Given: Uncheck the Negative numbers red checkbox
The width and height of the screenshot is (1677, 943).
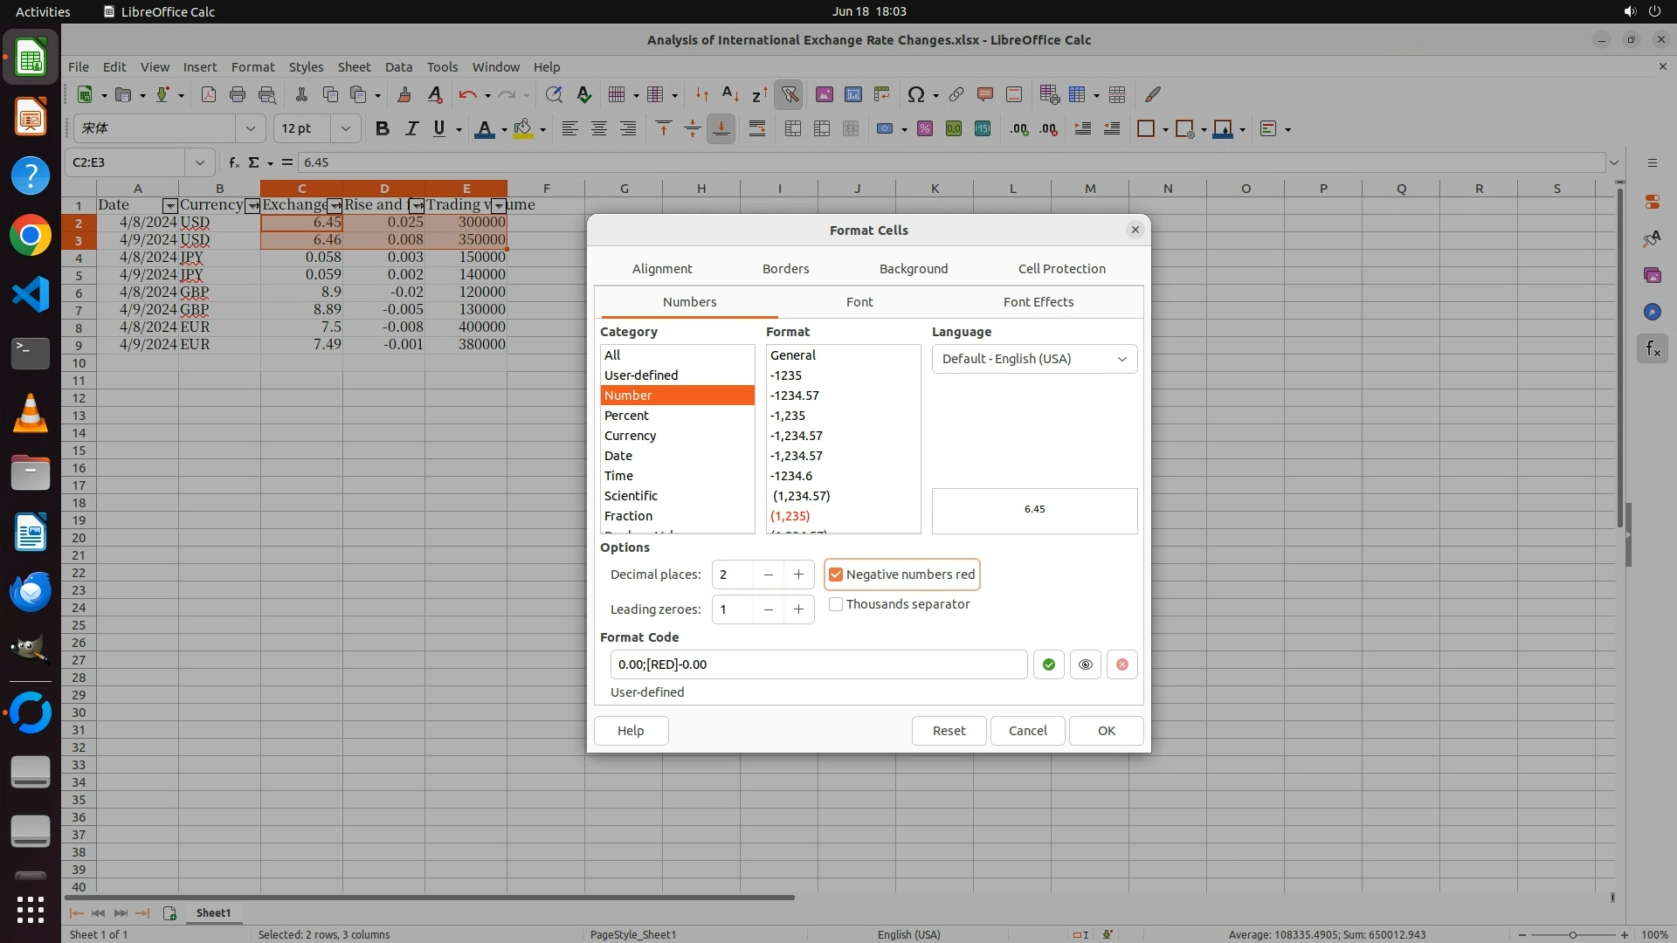Looking at the screenshot, I should tap(836, 575).
